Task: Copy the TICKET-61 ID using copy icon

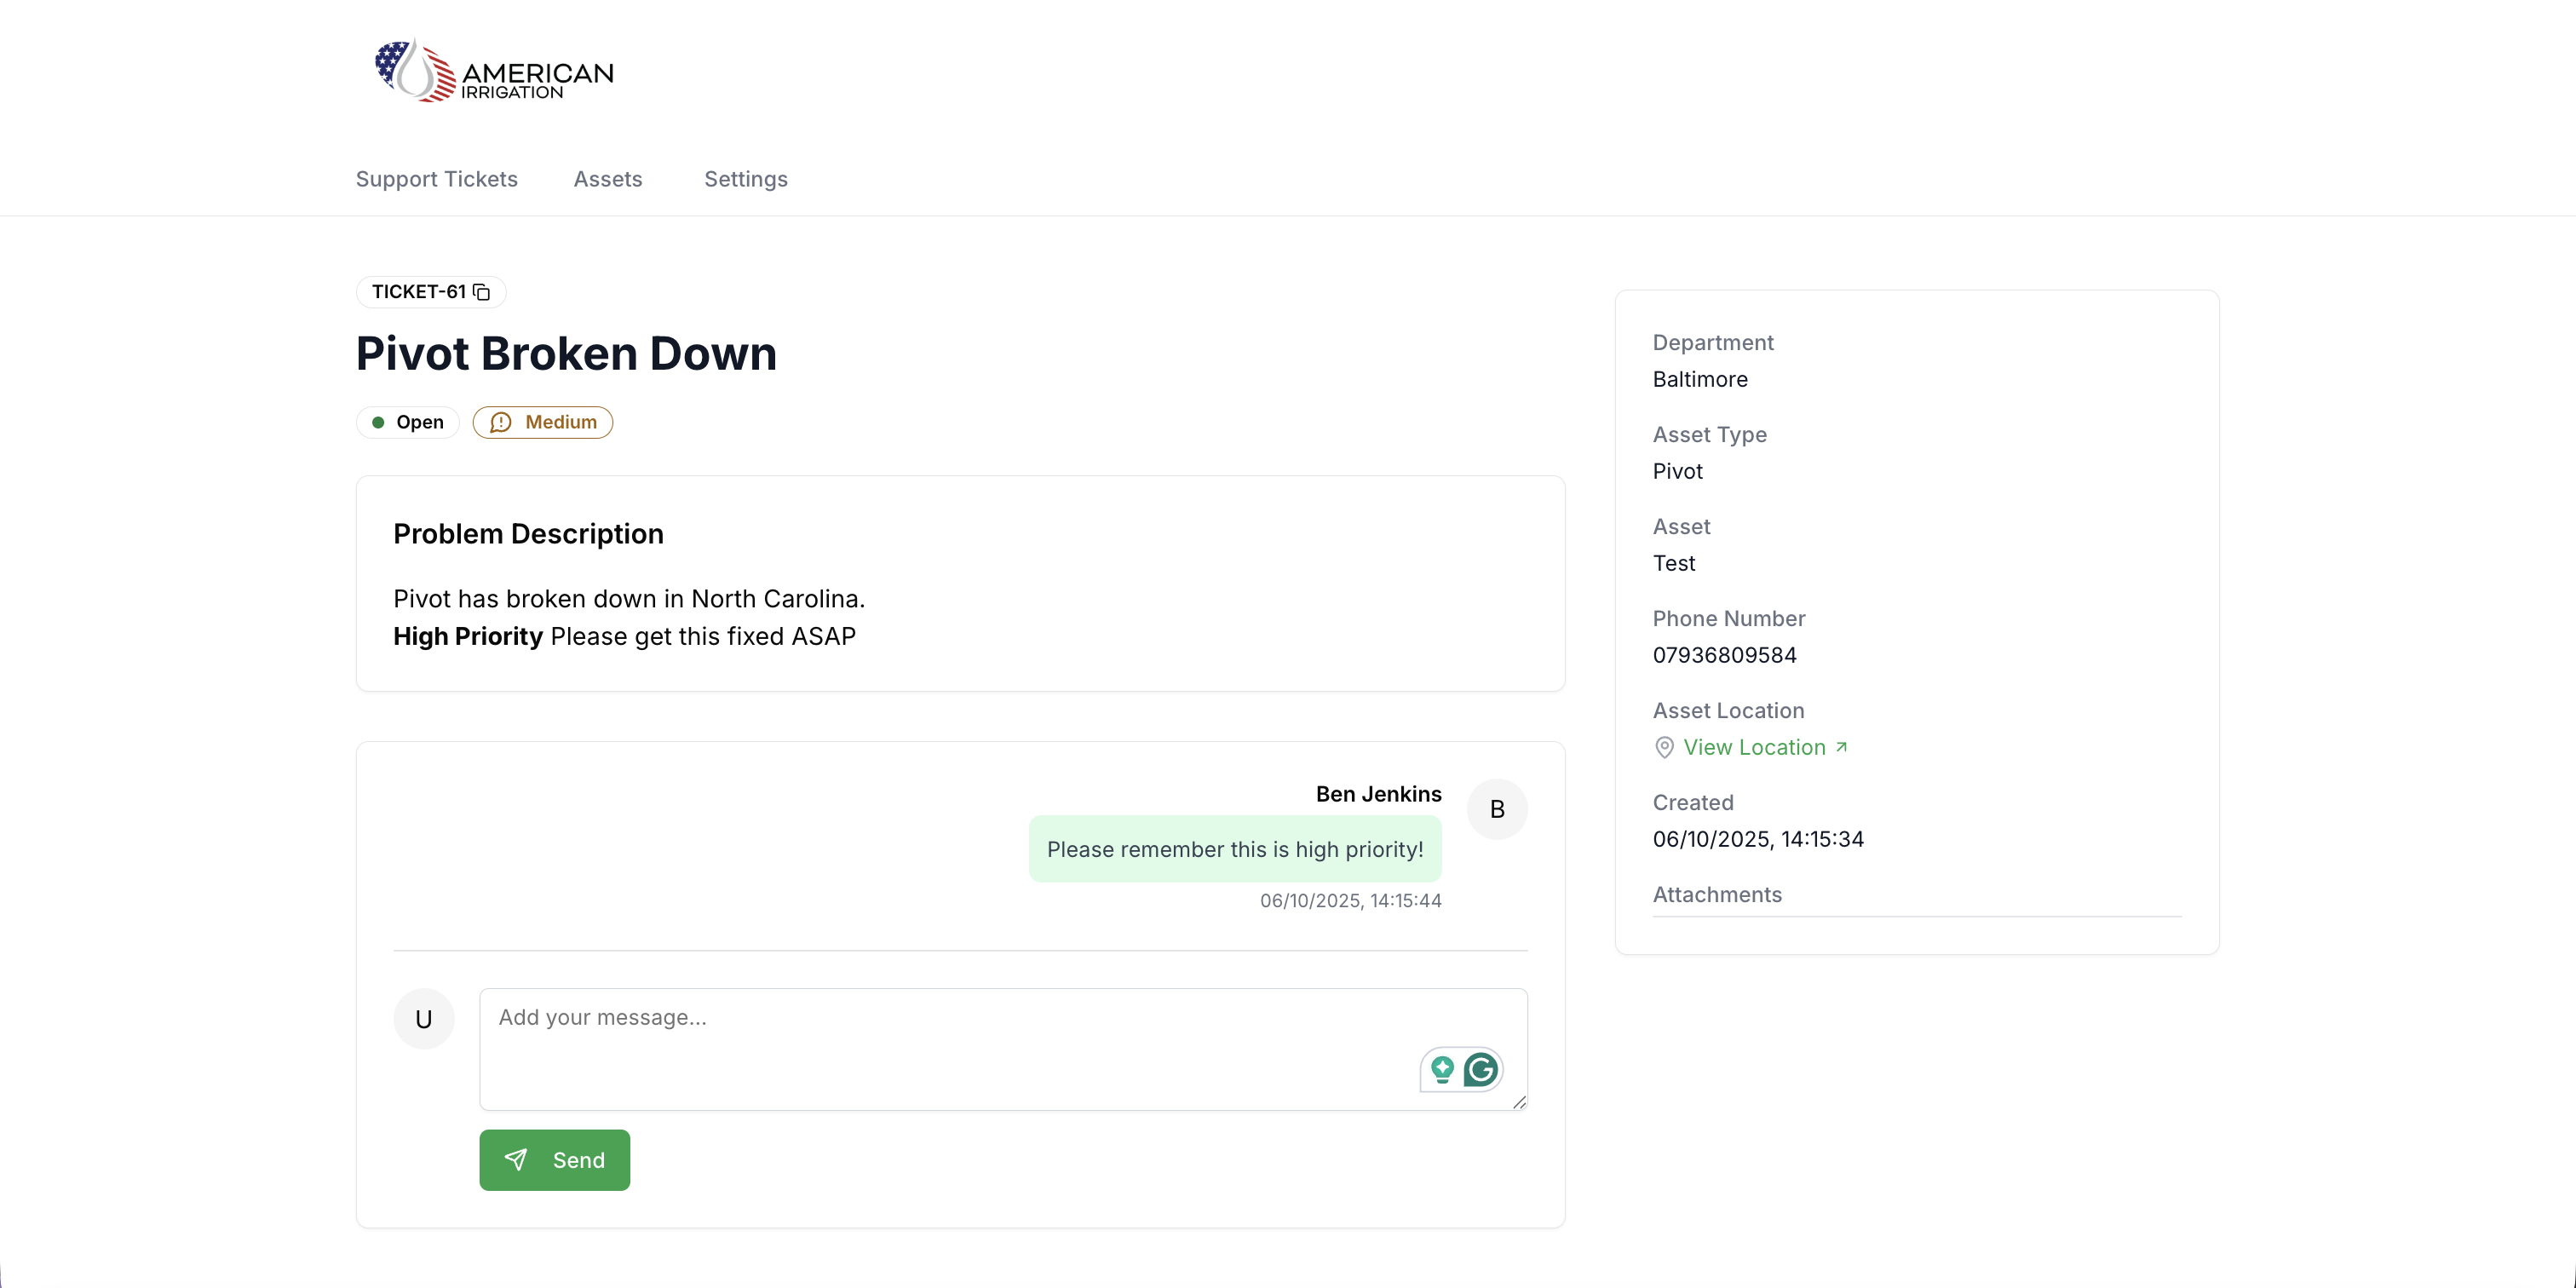Action: tap(482, 292)
